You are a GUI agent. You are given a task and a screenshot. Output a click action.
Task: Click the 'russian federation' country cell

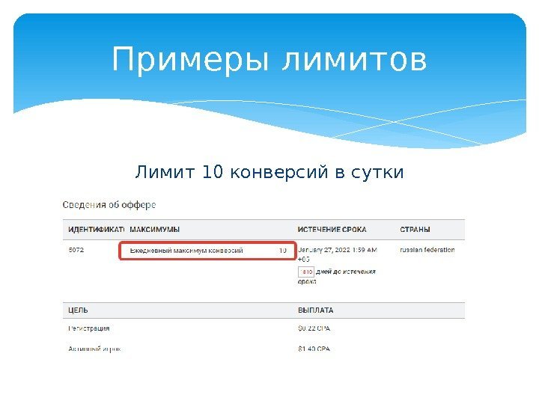427,250
